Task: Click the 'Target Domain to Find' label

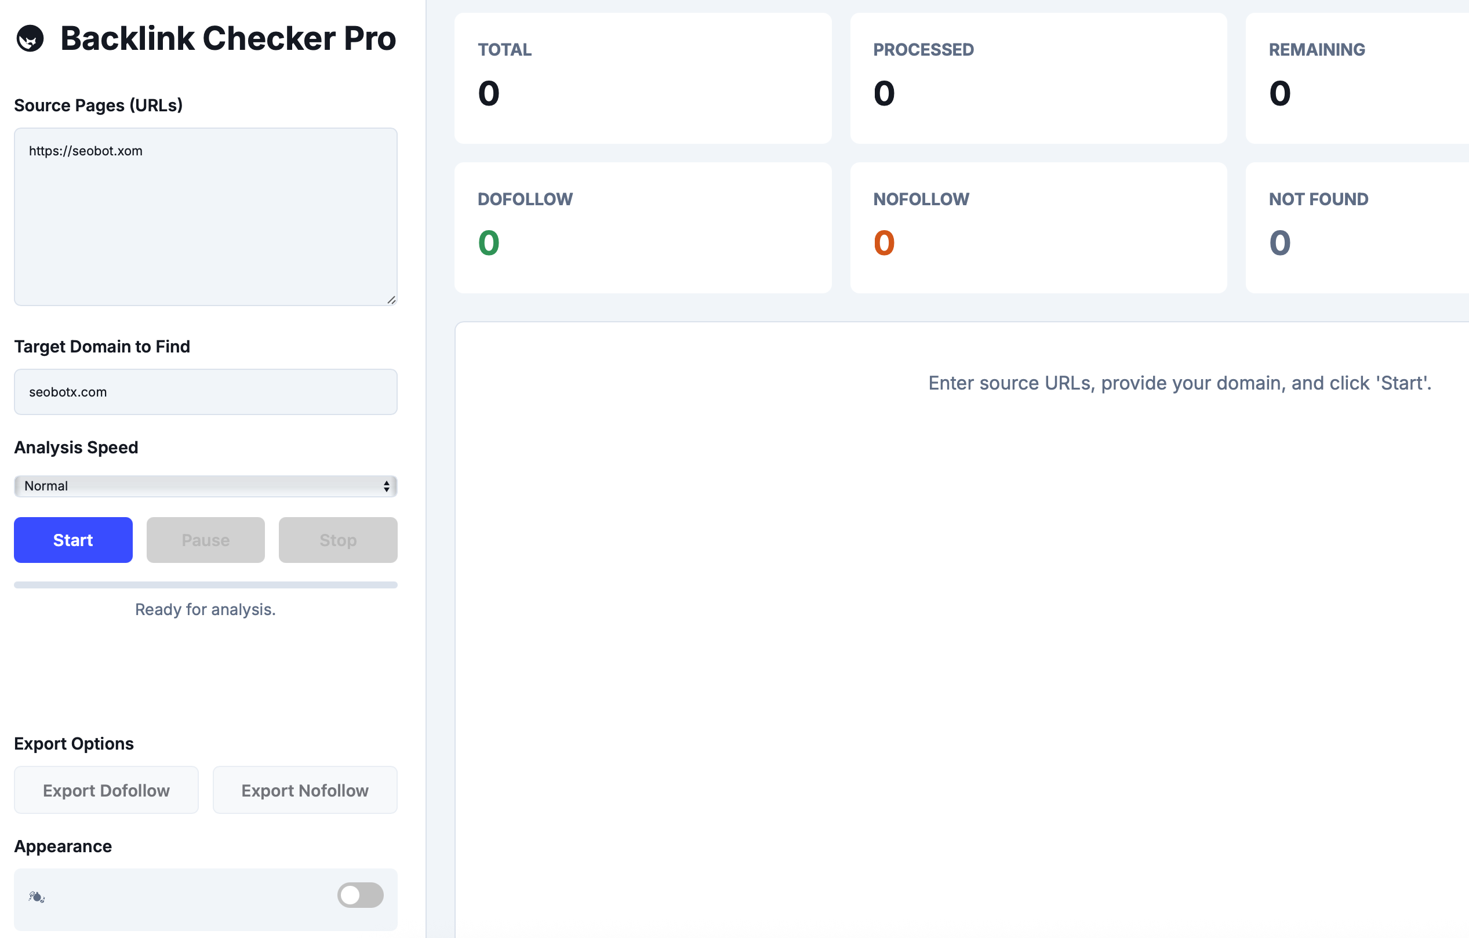Action: point(102,347)
